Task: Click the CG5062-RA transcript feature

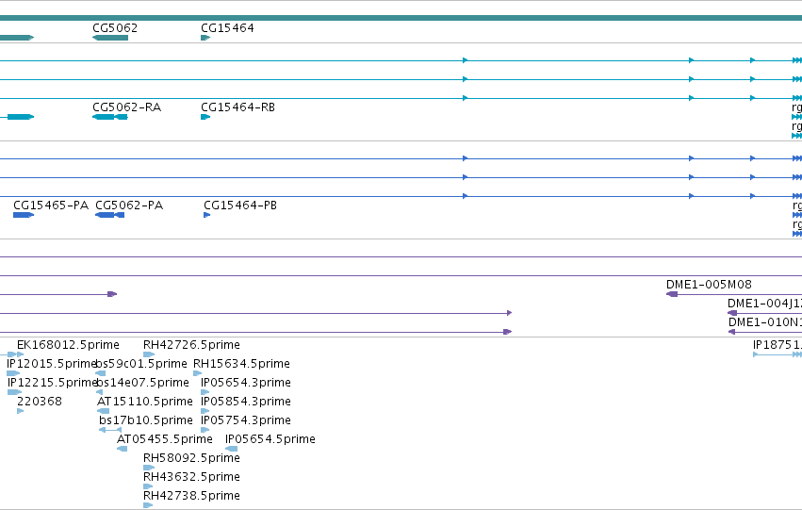Action: point(110,117)
